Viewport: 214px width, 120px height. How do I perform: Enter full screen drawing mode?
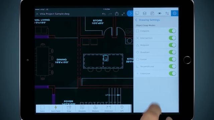point(123,14)
